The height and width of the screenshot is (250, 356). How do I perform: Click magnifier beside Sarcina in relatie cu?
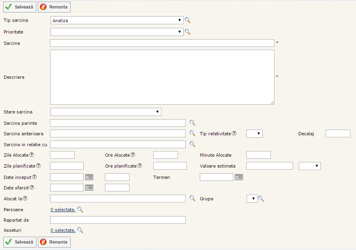pyautogui.click(x=193, y=144)
